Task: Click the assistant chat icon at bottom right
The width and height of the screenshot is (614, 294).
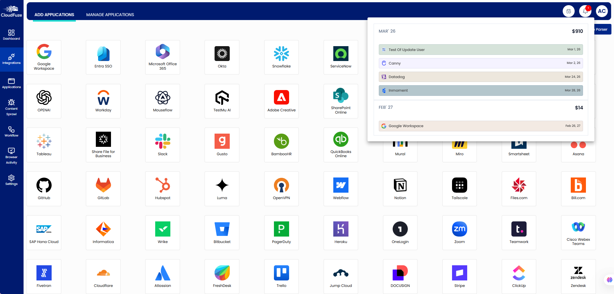Action: pyautogui.click(x=609, y=280)
